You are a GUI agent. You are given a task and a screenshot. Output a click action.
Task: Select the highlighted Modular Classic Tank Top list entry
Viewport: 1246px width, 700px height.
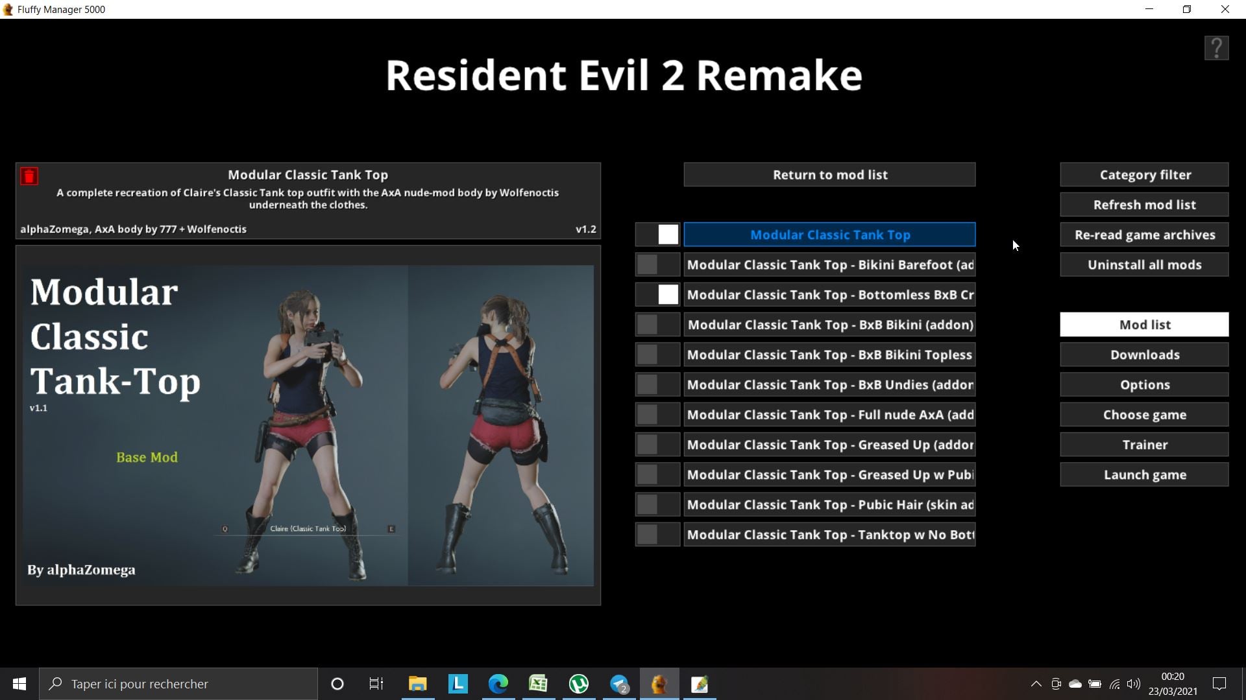click(829, 235)
